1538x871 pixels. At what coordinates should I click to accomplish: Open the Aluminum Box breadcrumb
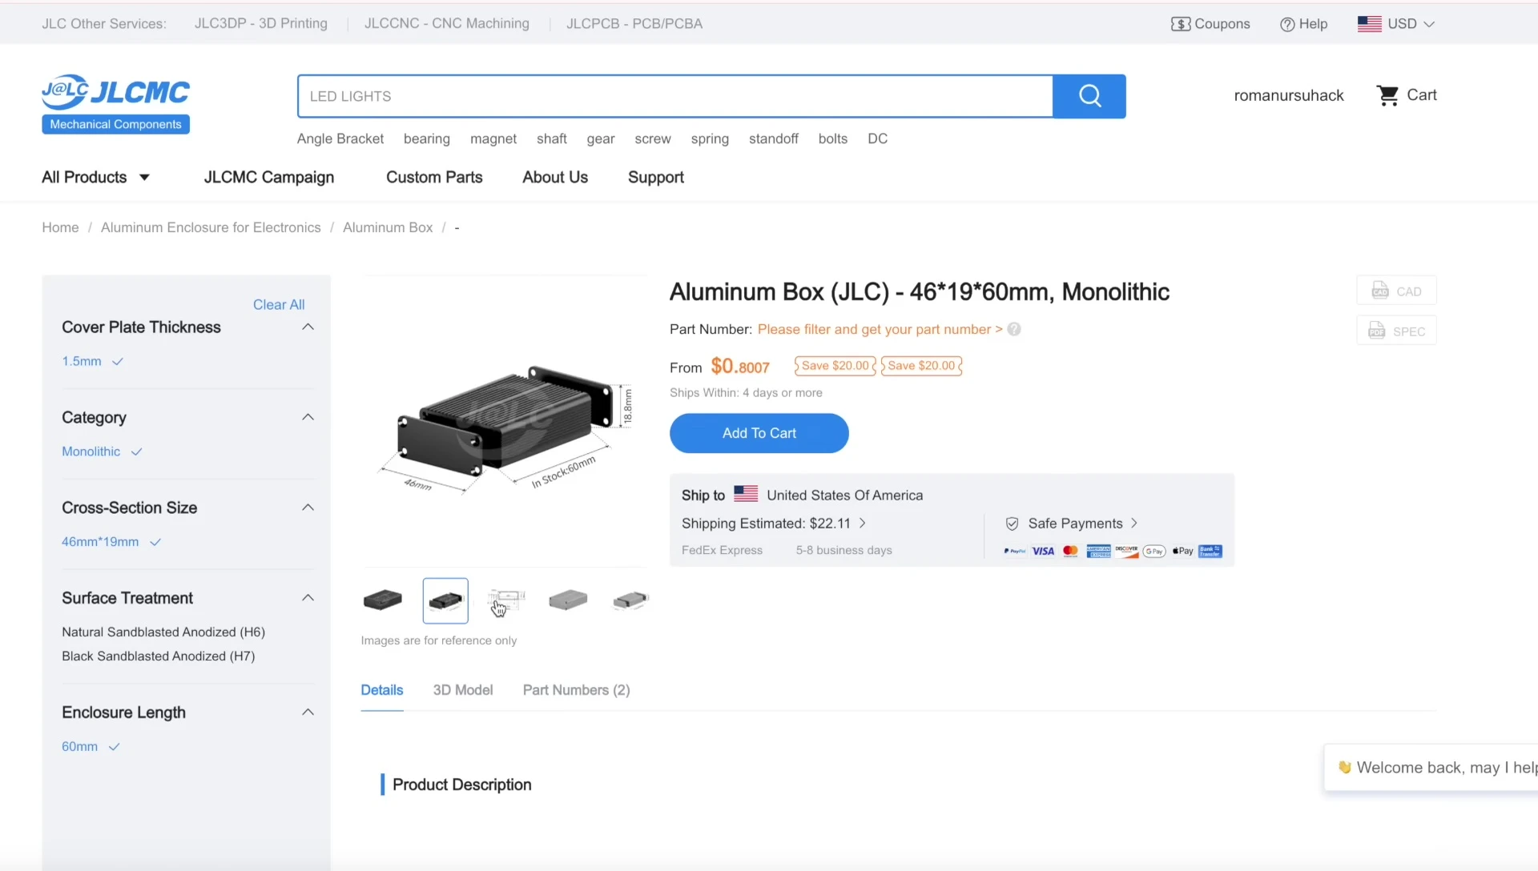coord(388,227)
